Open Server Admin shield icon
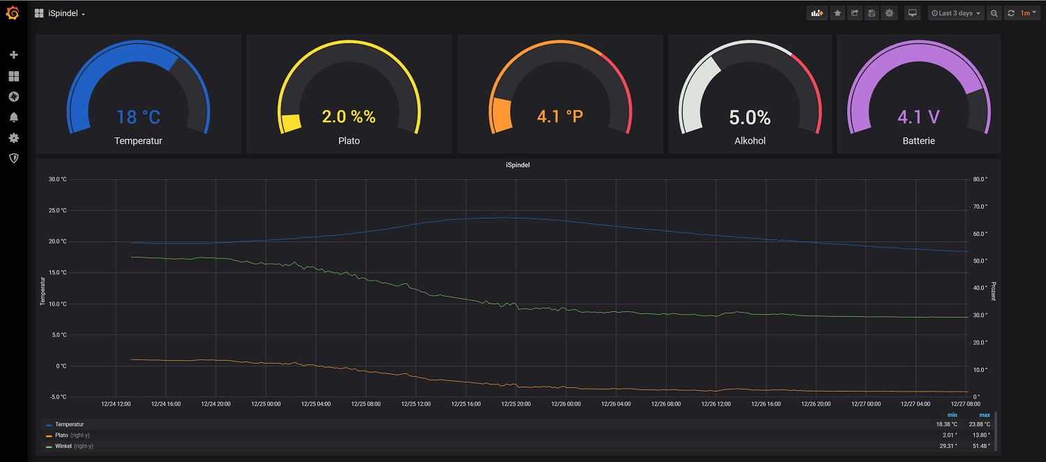Screen dimensions: 1046x462 pyautogui.click(x=13, y=158)
